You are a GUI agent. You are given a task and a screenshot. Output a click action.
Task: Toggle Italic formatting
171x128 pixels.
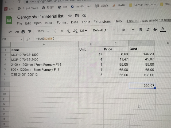(148, 30)
